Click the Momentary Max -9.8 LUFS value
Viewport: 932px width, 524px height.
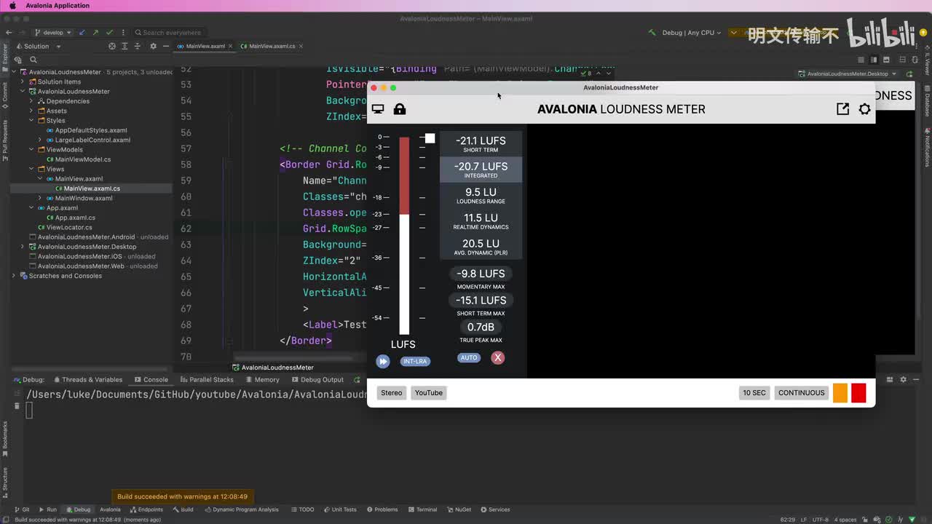[481, 274]
